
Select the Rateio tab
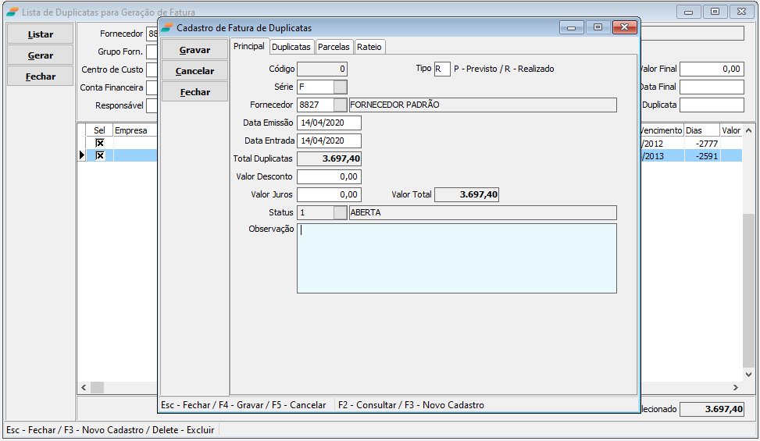369,47
